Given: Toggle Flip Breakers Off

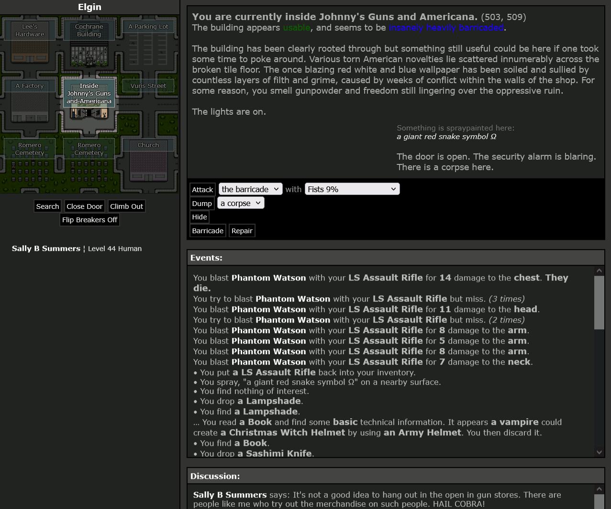Looking at the screenshot, I should coord(89,220).
